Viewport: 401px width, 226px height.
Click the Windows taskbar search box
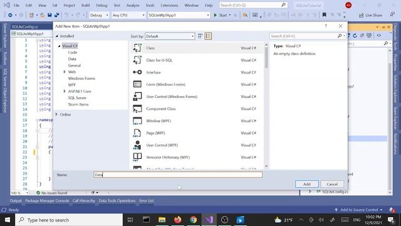pyautogui.click(x=69, y=220)
